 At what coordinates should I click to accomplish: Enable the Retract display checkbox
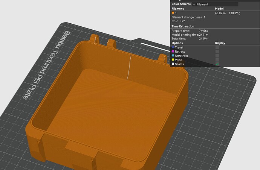tap(217, 52)
